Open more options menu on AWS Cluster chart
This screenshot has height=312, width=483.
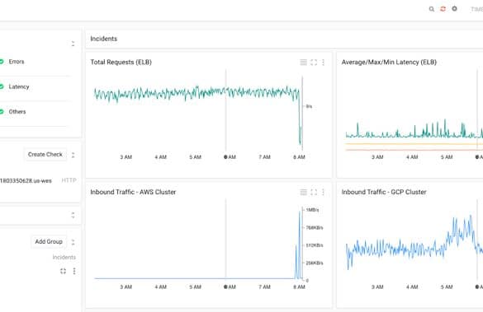(323, 193)
